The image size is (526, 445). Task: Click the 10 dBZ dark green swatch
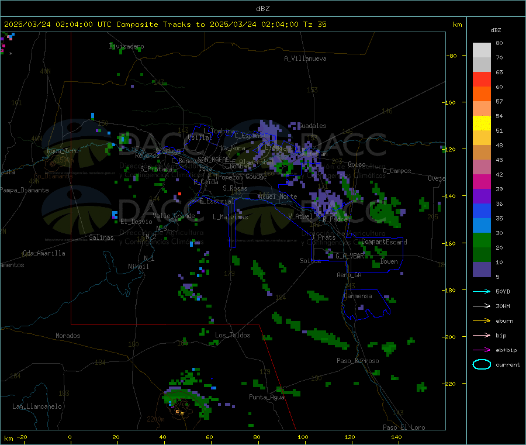(482, 254)
